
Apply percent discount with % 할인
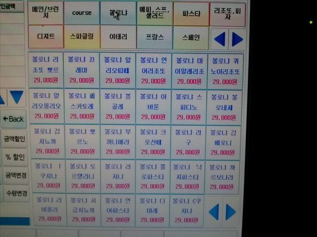point(15,157)
